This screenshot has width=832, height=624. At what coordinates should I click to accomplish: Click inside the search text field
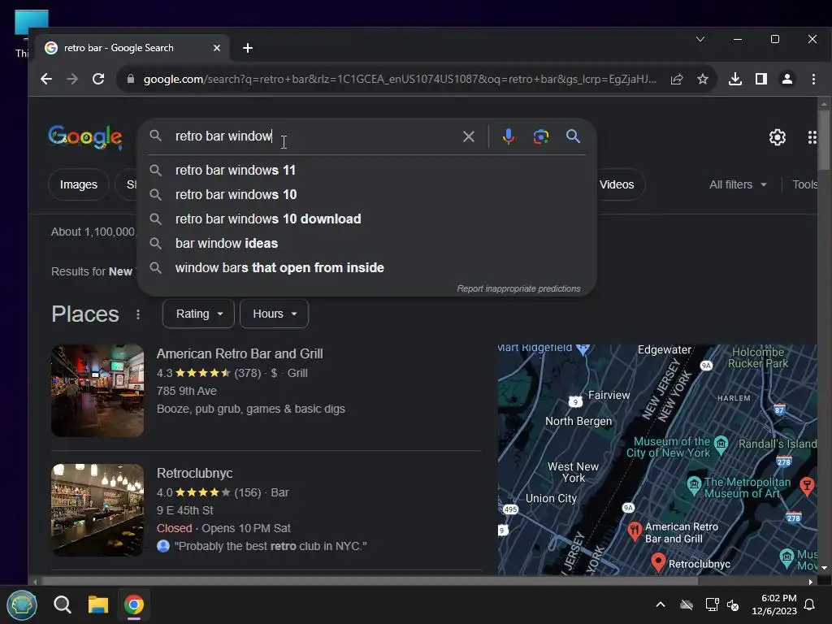pos(316,136)
